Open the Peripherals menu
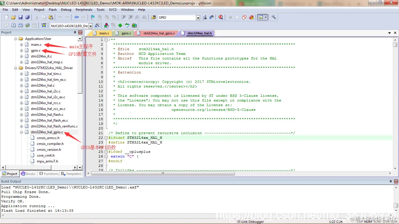 [84, 10]
